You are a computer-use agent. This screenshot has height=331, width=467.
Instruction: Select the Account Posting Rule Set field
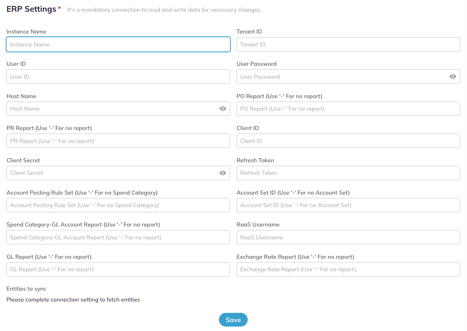pos(118,205)
